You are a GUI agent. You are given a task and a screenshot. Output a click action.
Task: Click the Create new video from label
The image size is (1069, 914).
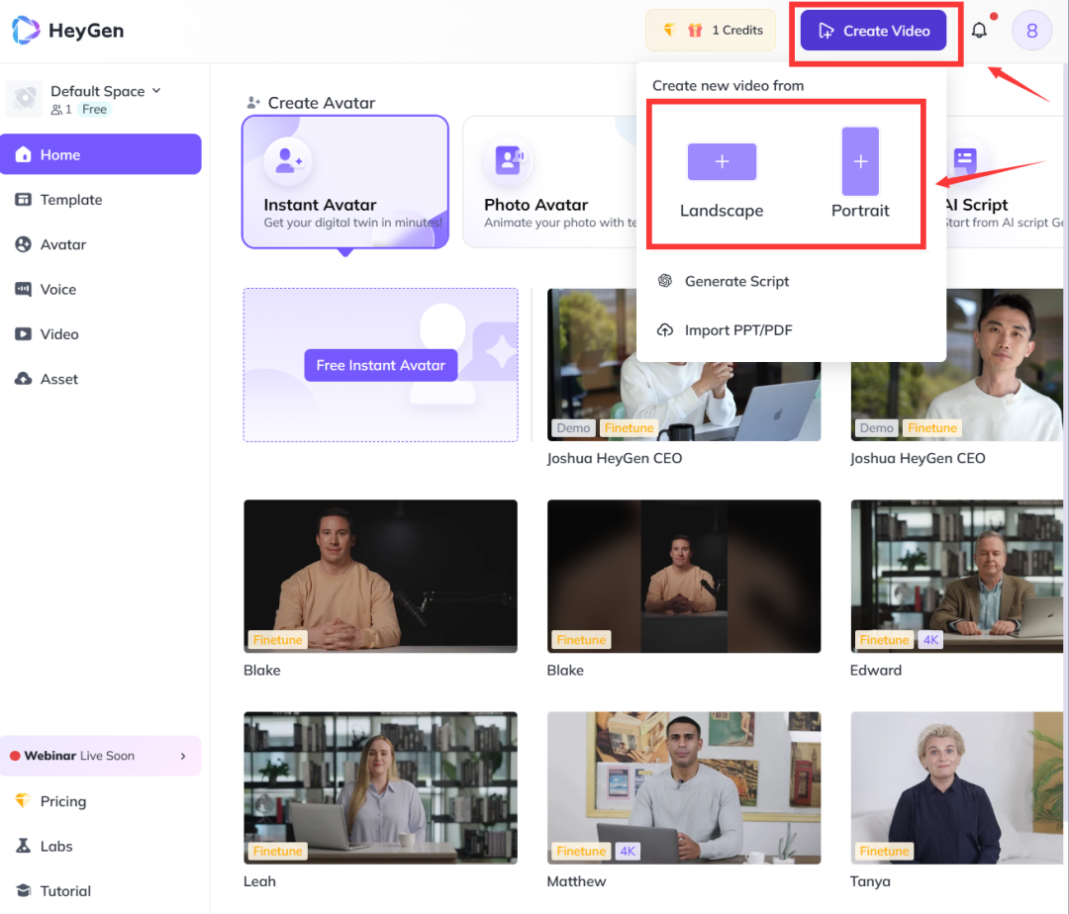click(728, 86)
